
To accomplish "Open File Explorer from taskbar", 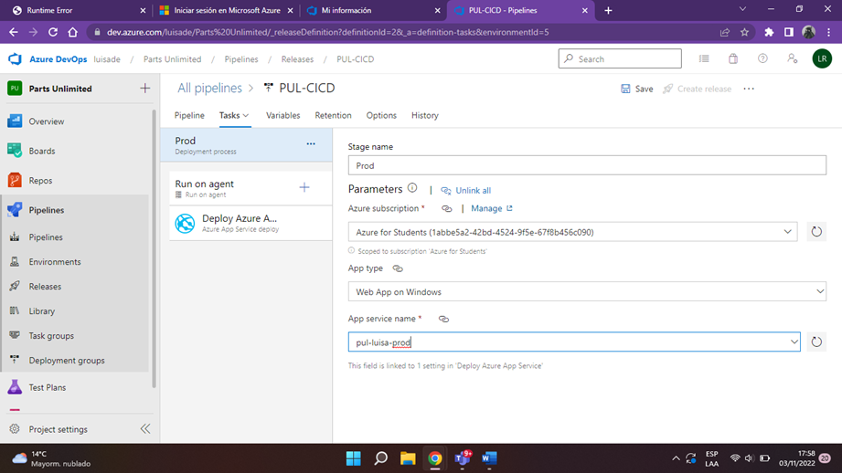I will pos(408,458).
